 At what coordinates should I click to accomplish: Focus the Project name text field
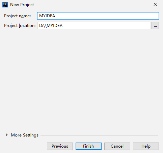point(98,16)
